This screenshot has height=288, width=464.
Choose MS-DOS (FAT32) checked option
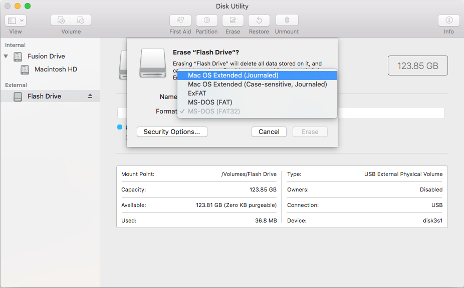(x=257, y=111)
